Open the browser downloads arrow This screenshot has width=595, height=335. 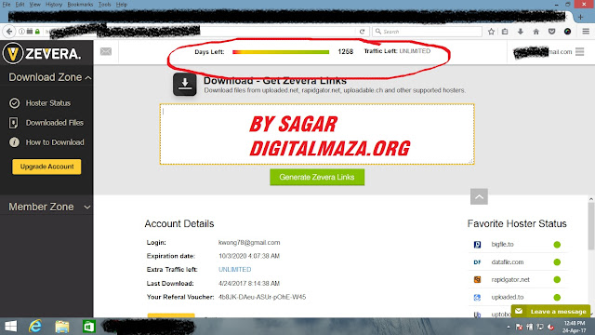(521, 32)
